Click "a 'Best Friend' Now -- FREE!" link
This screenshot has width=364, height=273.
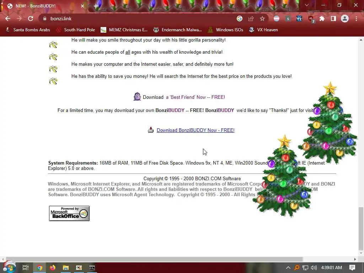coord(196,97)
